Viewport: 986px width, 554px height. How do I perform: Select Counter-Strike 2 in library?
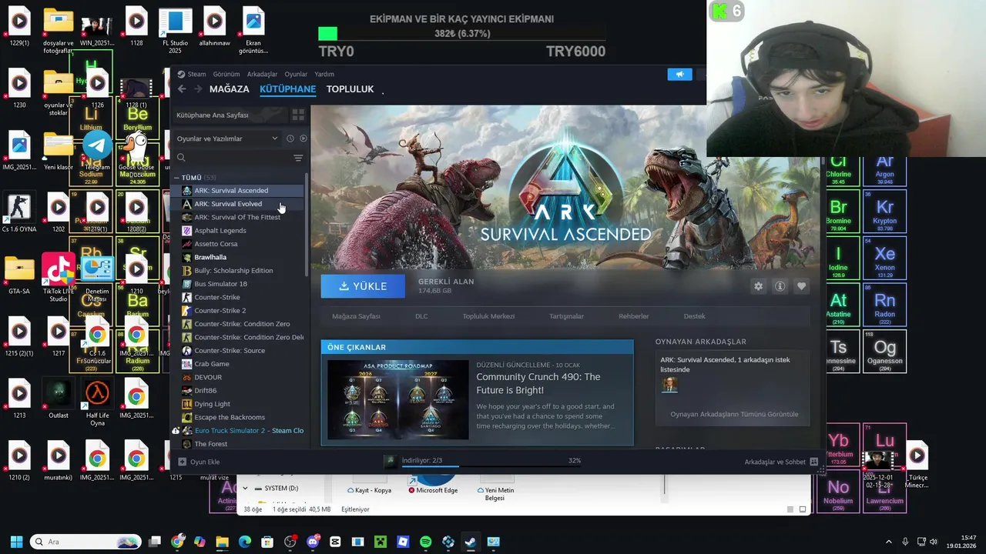220,310
